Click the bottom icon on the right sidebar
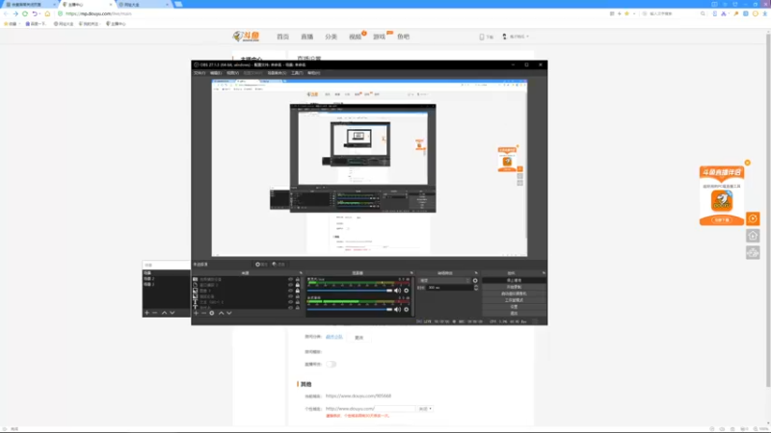 (x=753, y=253)
